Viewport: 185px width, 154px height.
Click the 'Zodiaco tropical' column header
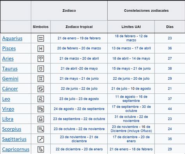79,27
